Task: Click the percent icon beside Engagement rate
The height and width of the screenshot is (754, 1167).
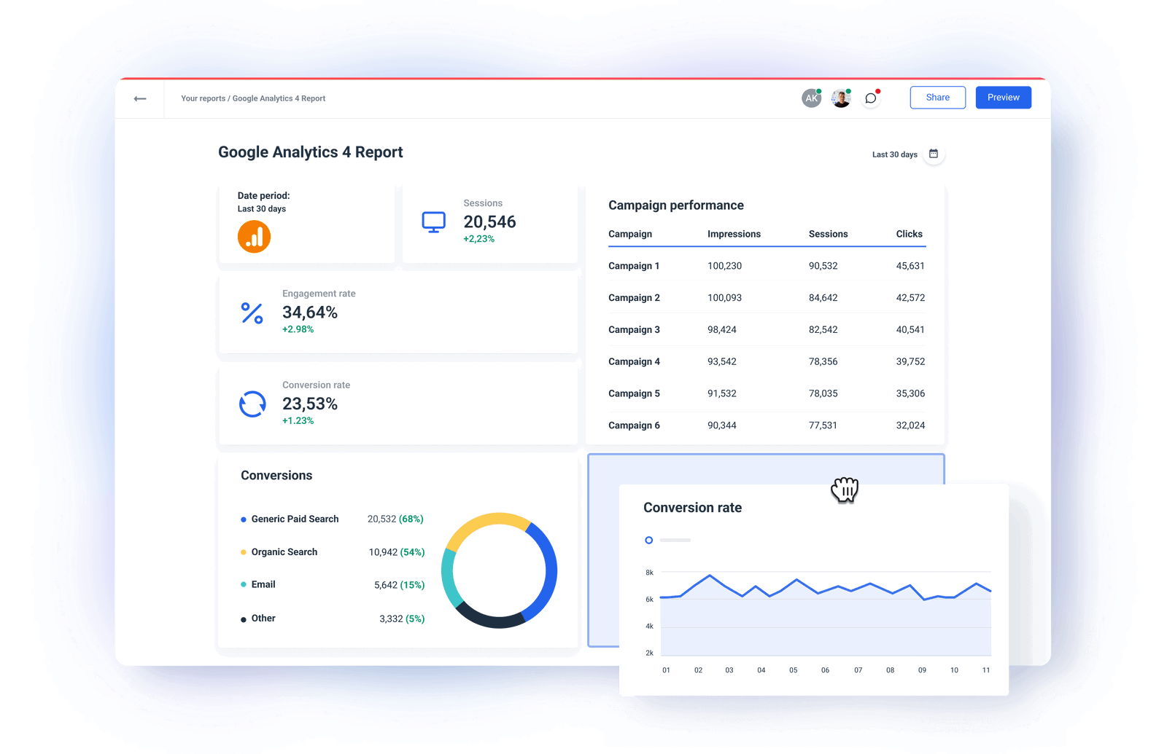Action: (x=252, y=313)
